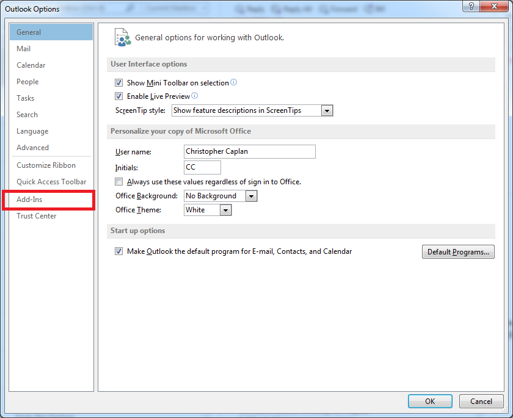Uncheck Enable Live Preview
513x418 pixels.
point(118,96)
